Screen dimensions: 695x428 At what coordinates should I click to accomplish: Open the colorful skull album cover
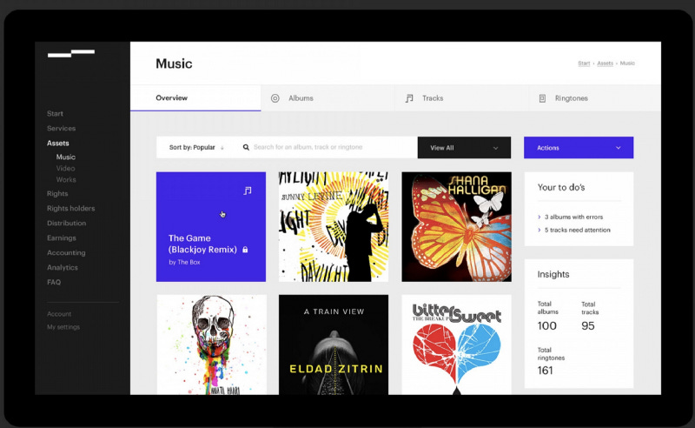pos(211,344)
